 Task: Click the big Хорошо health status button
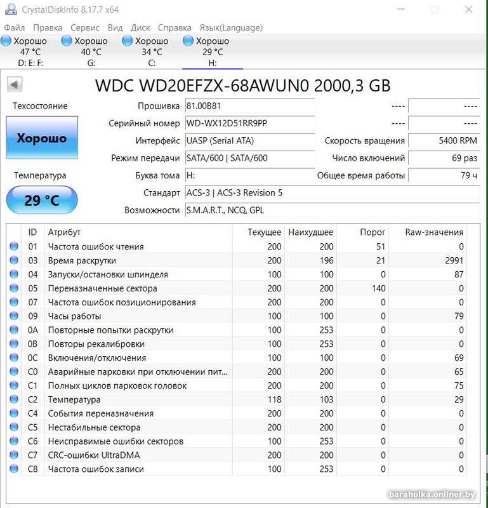pyautogui.click(x=42, y=138)
